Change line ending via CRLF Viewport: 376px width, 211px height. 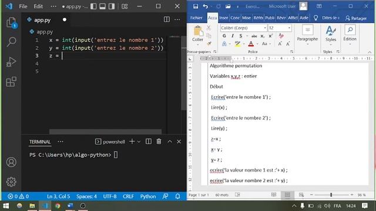[128, 196]
